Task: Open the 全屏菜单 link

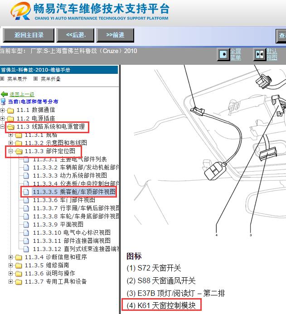Action: (236, 54)
